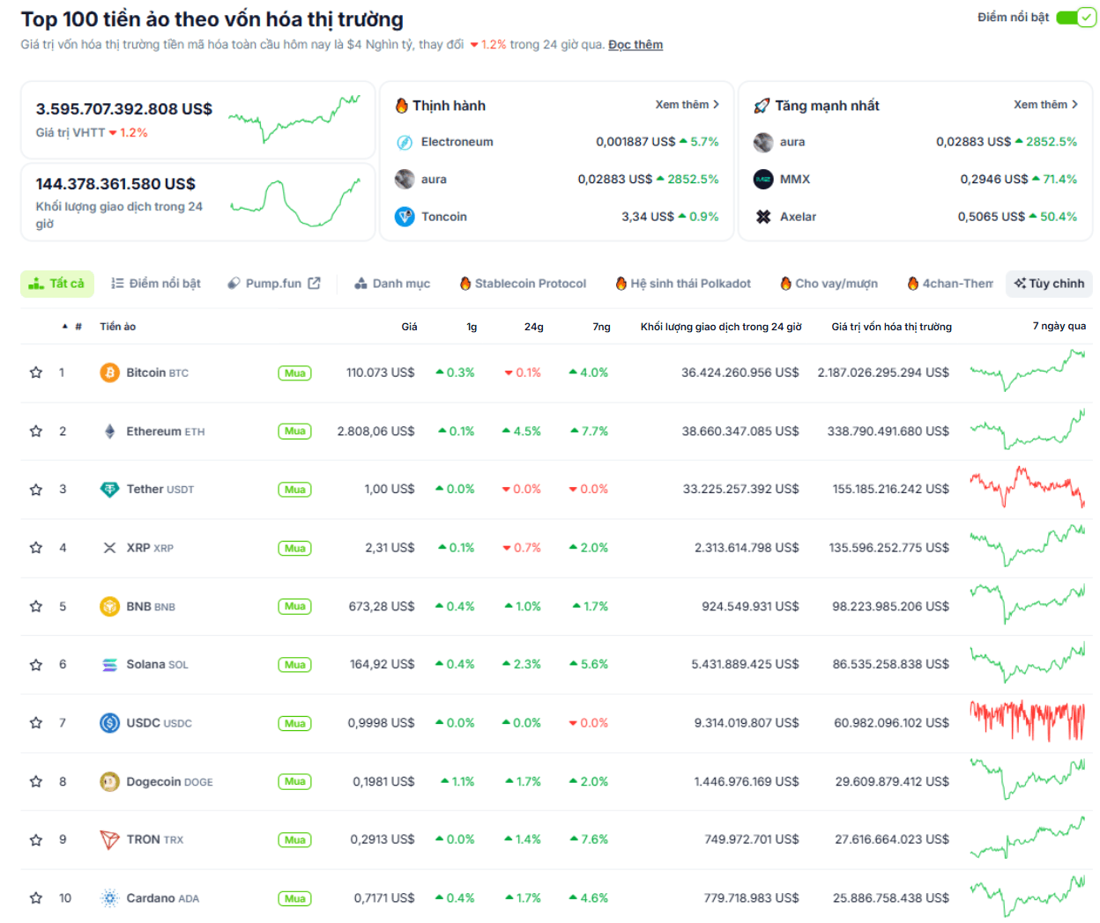Click the Tether coin logo

pyautogui.click(x=109, y=490)
